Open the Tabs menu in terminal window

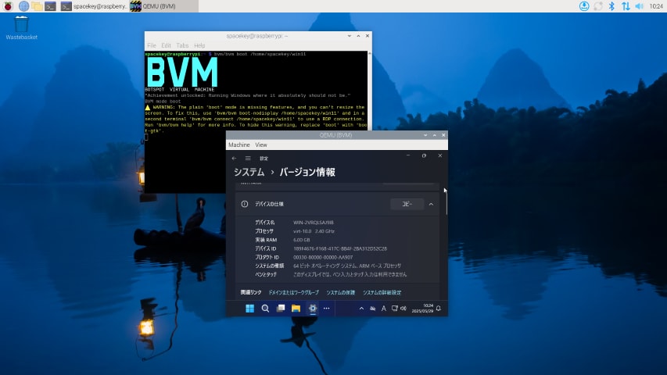pos(182,45)
